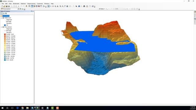Collapse the River_Section layer tree
The height and width of the screenshot is (110, 196).
coord(1,27)
